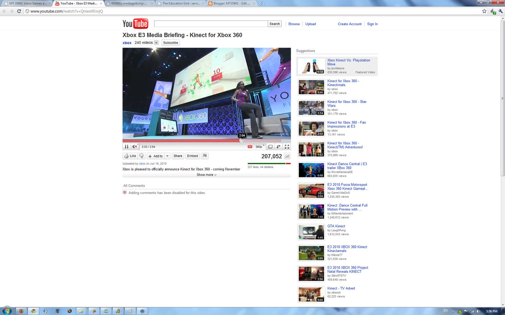This screenshot has width=505, height=315.
Task: Click the player's bent-arrow size icon
Action: click(x=278, y=147)
